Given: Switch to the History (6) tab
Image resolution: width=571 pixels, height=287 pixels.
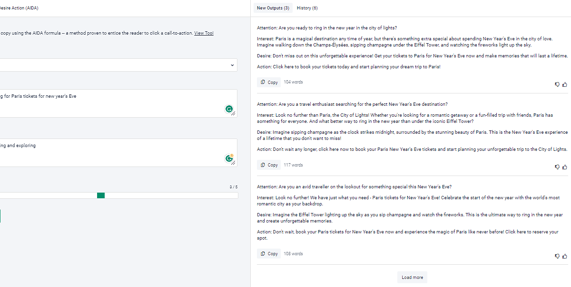Looking at the screenshot, I should click(307, 8).
